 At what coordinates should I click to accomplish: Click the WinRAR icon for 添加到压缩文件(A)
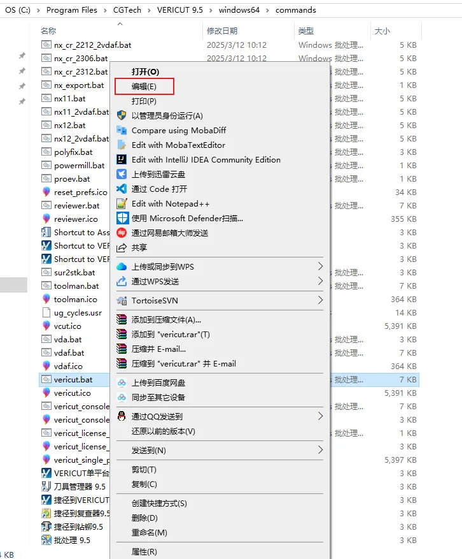[122, 319]
